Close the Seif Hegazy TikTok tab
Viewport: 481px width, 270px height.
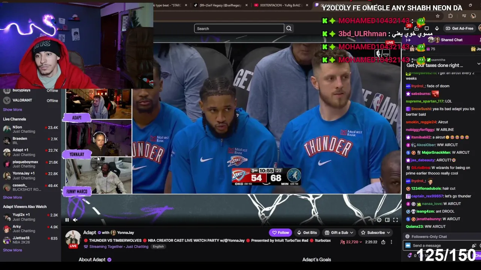tap(247, 5)
